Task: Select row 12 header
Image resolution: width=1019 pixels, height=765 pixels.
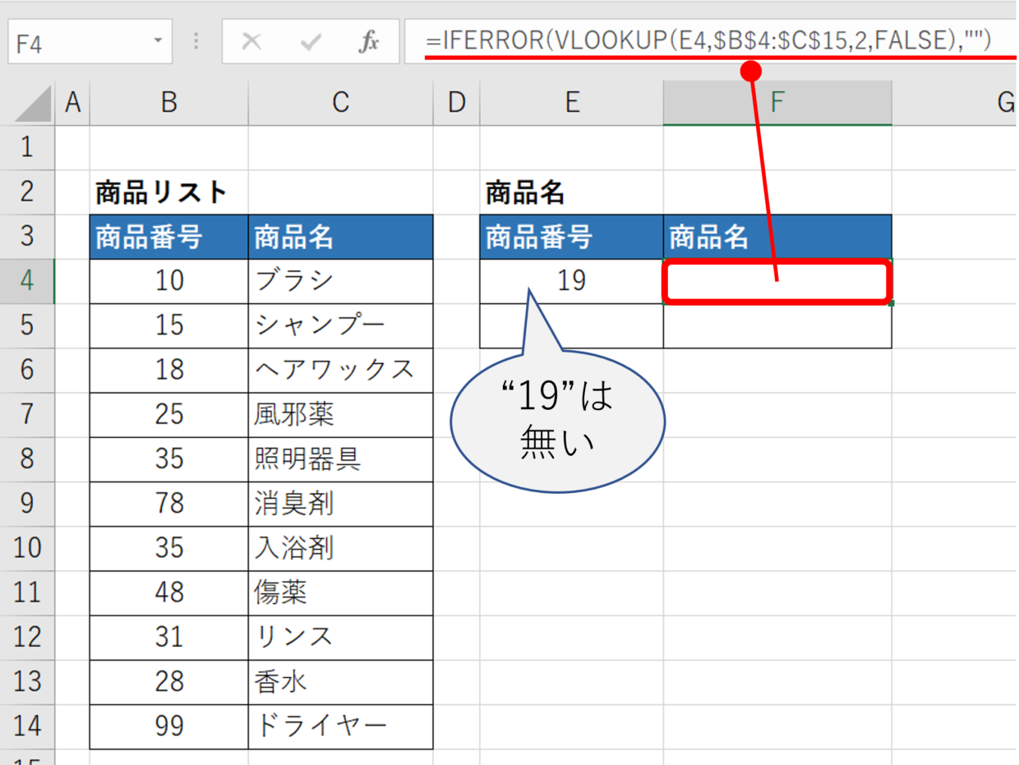Action: (x=27, y=636)
